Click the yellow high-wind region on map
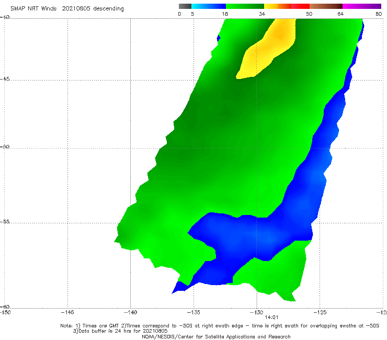 click(269, 48)
